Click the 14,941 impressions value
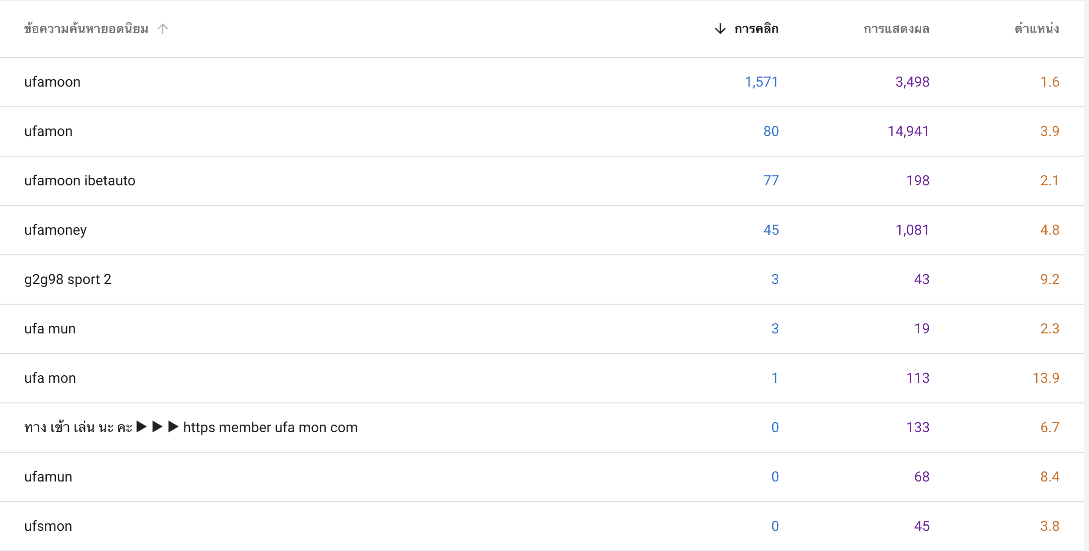Screen dimensions: 1089x551 [908, 131]
